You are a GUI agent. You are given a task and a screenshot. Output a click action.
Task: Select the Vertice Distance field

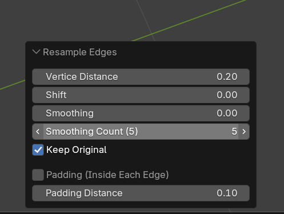[x=141, y=77]
